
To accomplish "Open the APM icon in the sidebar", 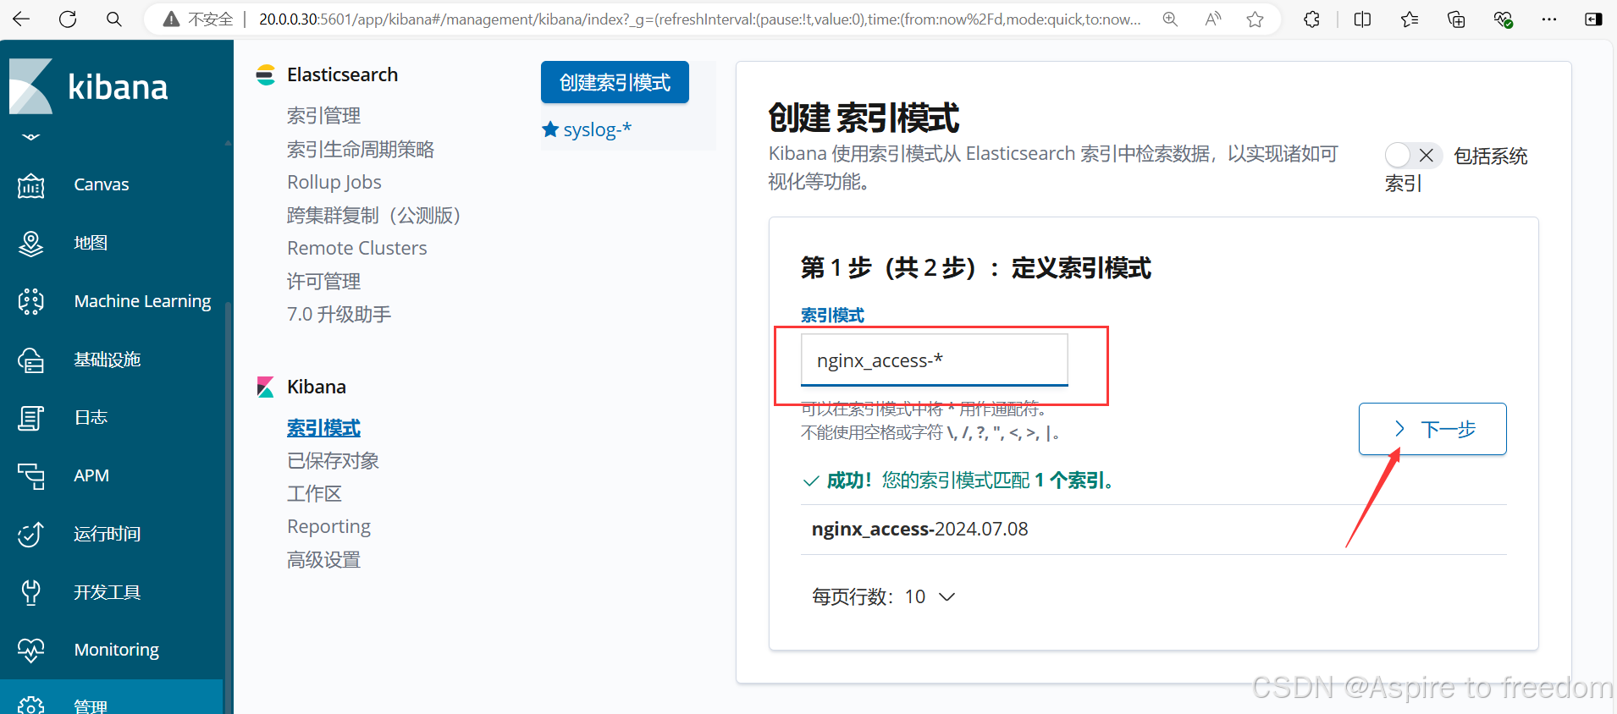I will (31, 475).
